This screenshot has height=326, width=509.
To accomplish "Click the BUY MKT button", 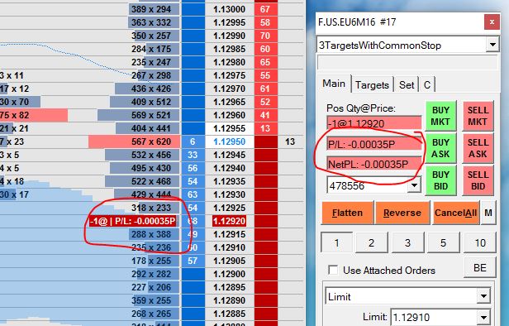I will [x=440, y=116].
